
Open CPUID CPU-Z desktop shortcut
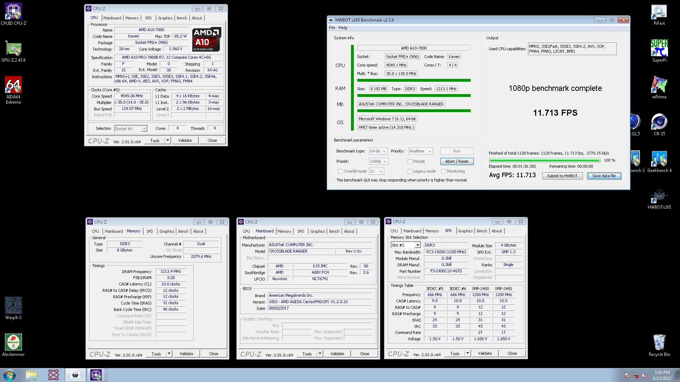click(13, 14)
